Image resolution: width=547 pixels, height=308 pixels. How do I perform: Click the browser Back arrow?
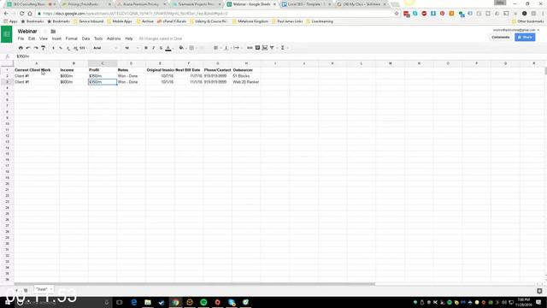point(6,14)
